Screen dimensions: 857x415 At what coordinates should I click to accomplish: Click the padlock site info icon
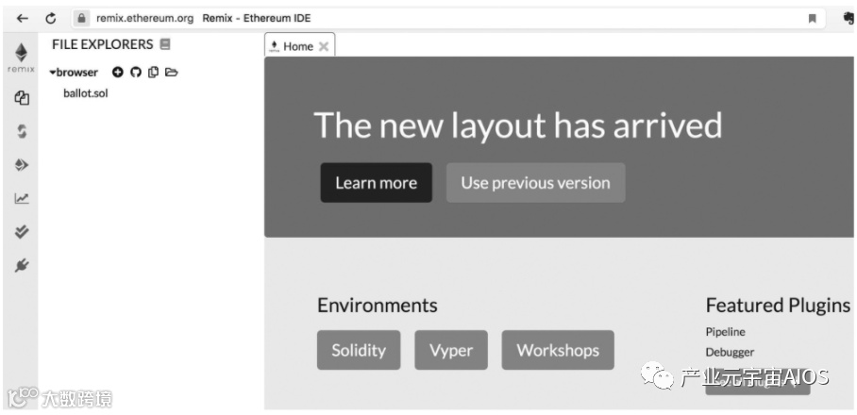click(82, 18)
